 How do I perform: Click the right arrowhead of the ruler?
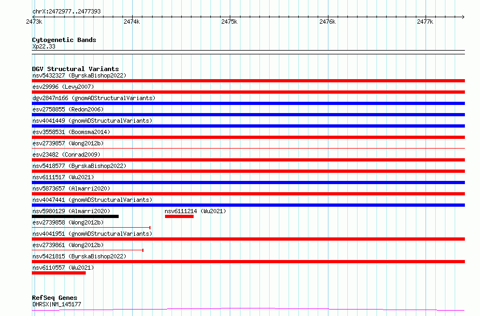tap(463, 17)
